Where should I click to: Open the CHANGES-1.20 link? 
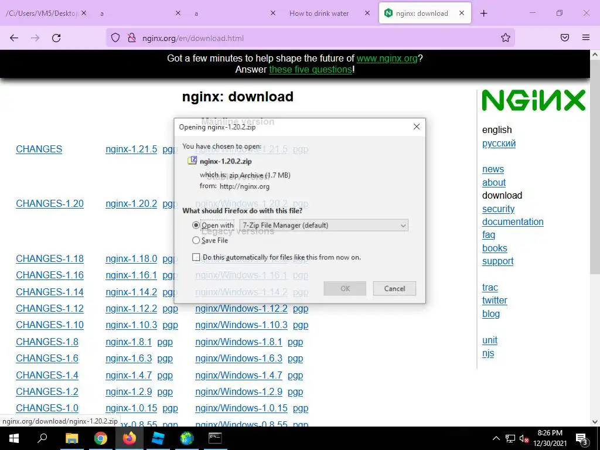[50, 203]
